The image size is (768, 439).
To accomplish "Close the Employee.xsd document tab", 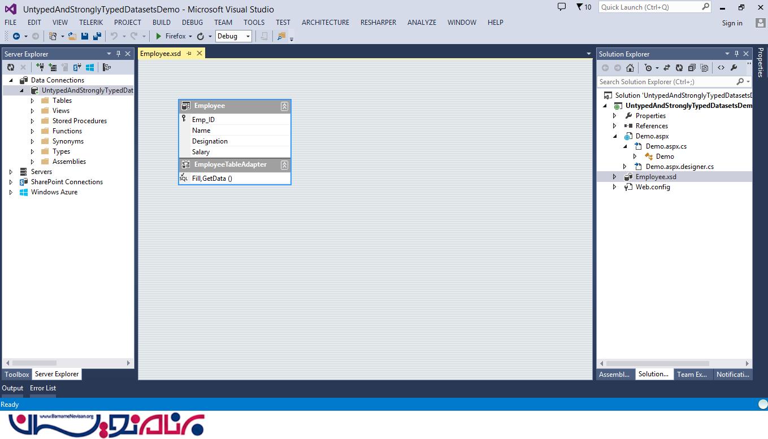I will 199,53.
